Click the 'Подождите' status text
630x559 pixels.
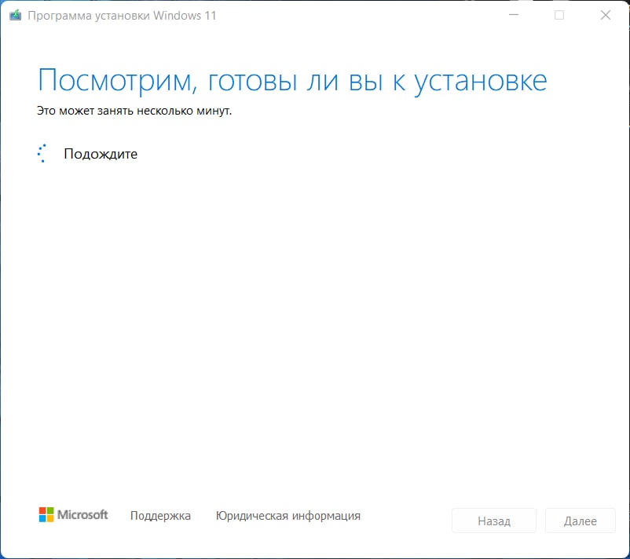101,154
